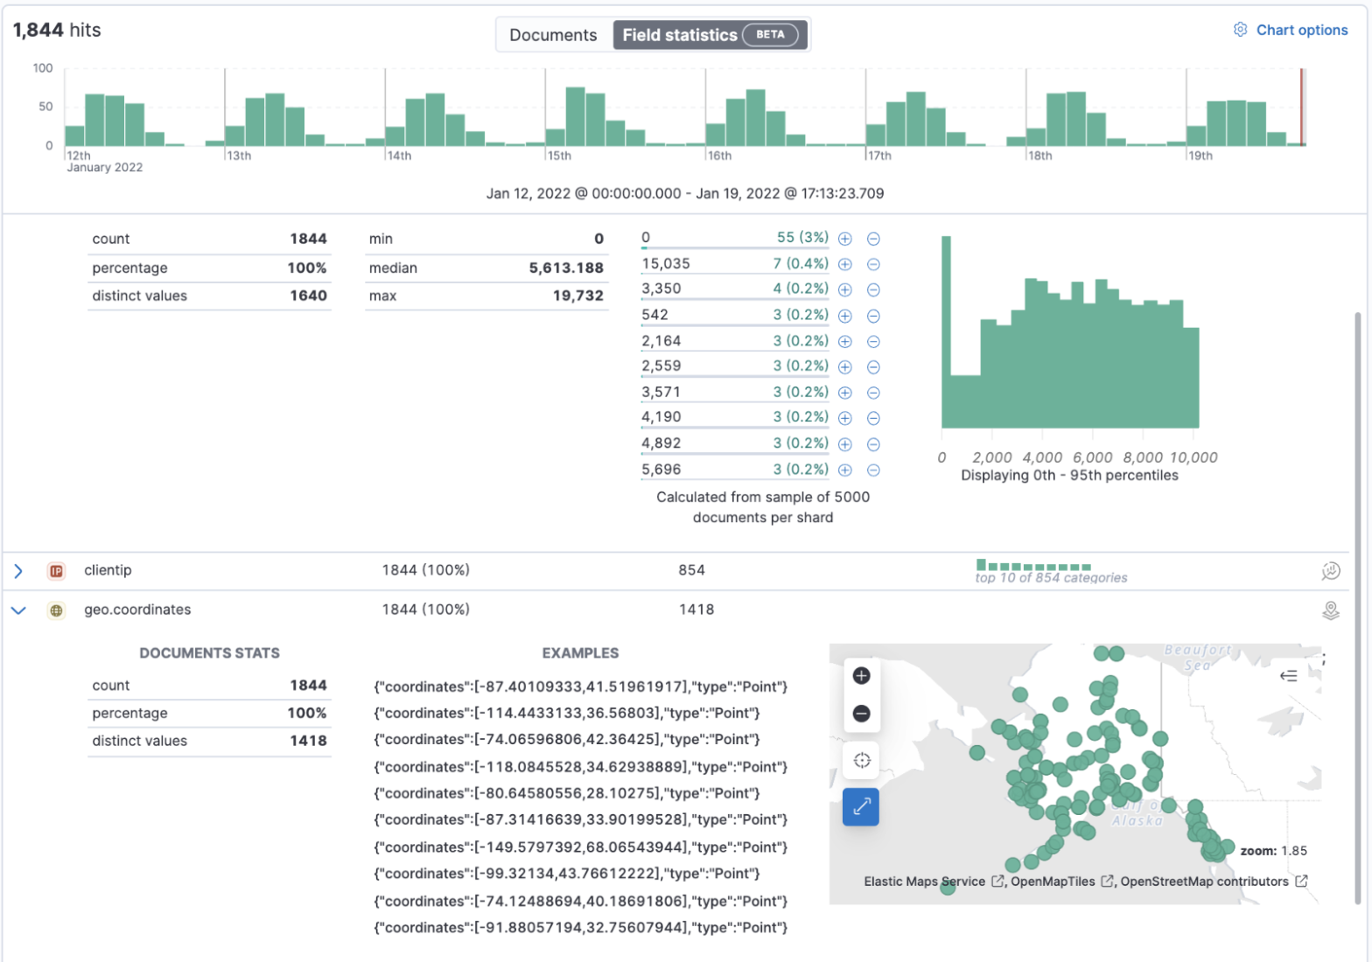The image size is (1372, 962).
Task: Zoom in on the geo.coordinates map
Action: point(861,676)
